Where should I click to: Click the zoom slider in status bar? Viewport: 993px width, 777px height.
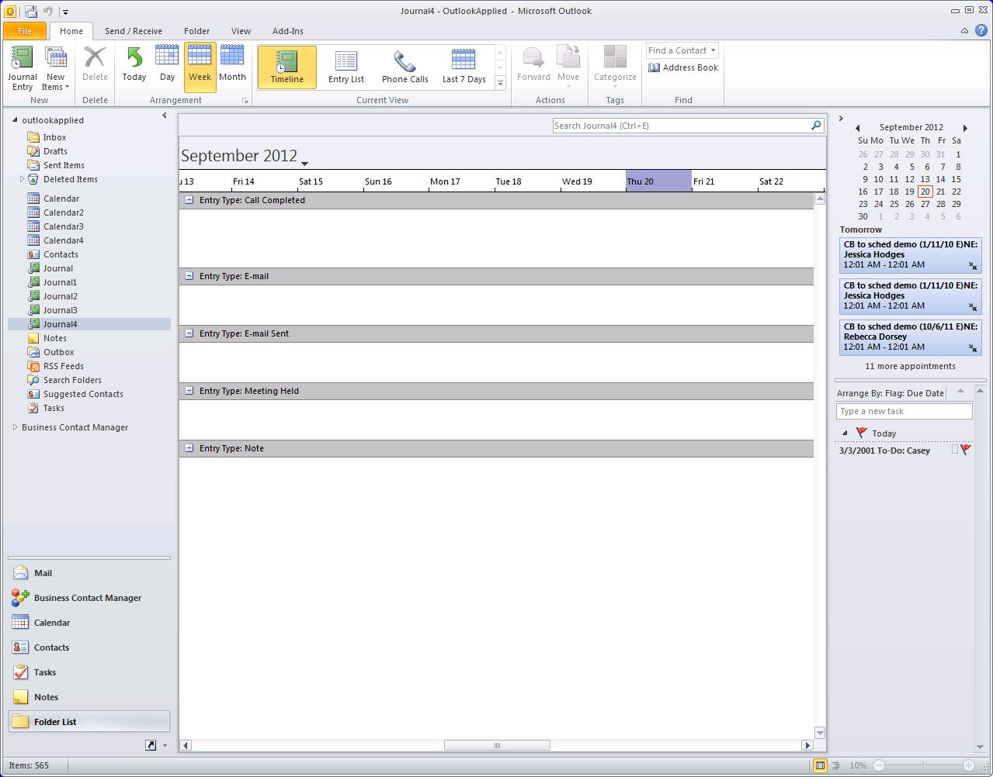coord(924,765)
